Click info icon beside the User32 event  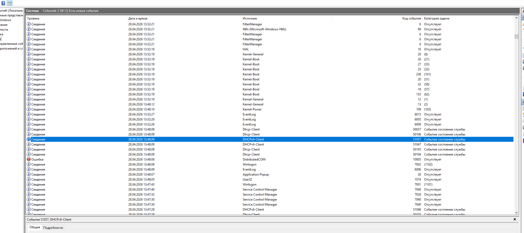(29, 180)
